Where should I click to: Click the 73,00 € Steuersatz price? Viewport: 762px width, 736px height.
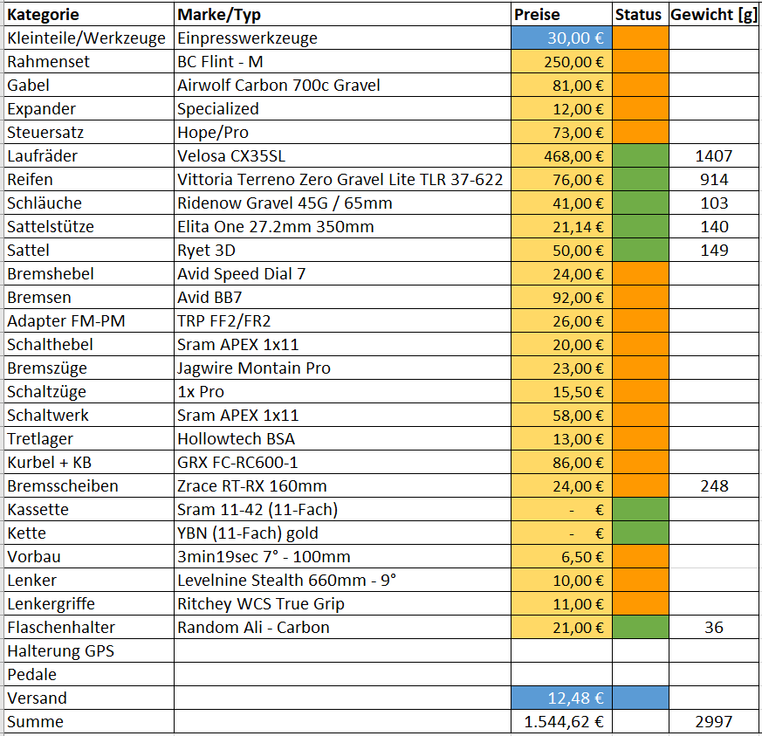click(561, 132)
